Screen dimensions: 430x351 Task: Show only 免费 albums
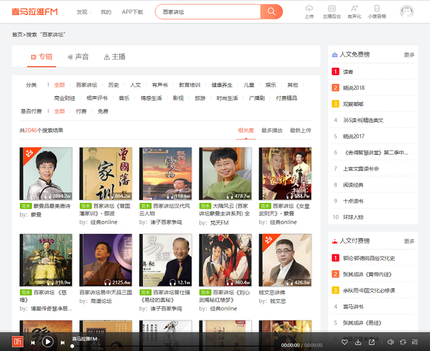click(103, 111)
